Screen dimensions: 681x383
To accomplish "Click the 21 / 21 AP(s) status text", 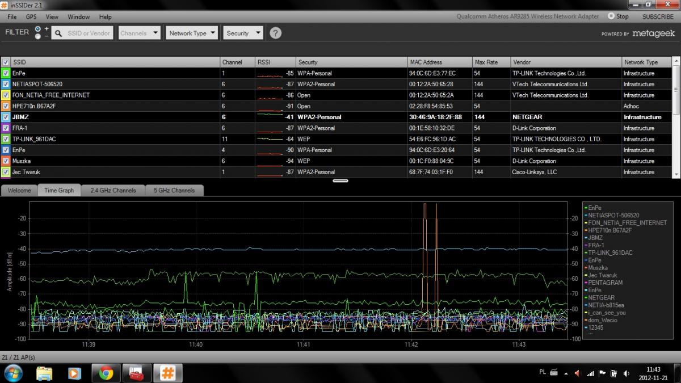I will (18, 357).
